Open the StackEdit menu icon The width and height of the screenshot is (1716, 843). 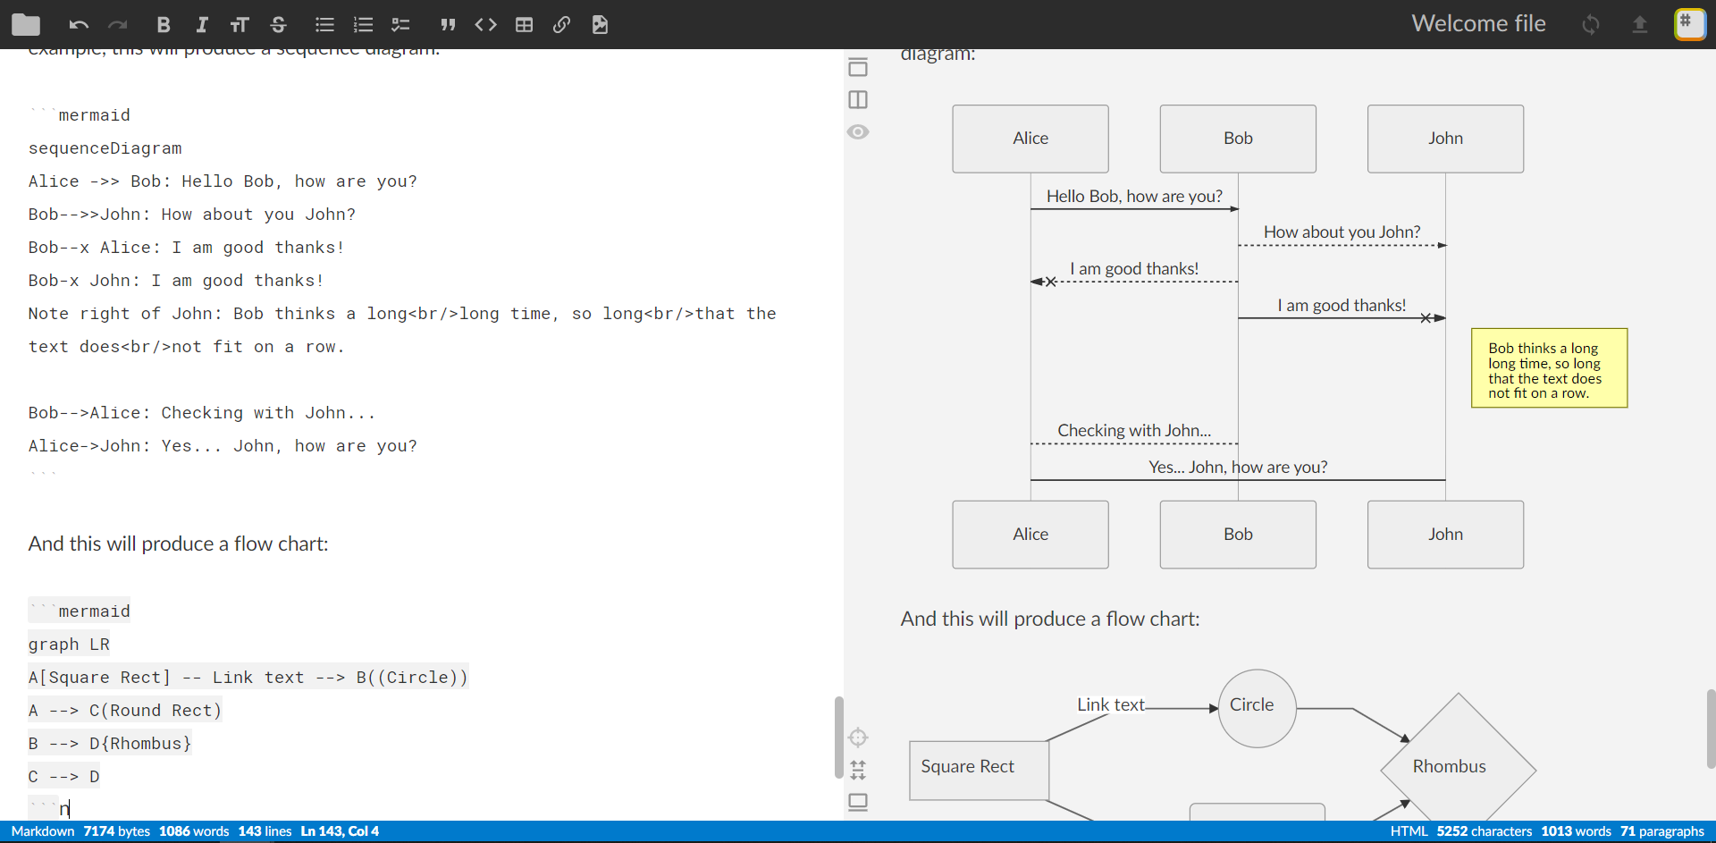(1689, 23)
